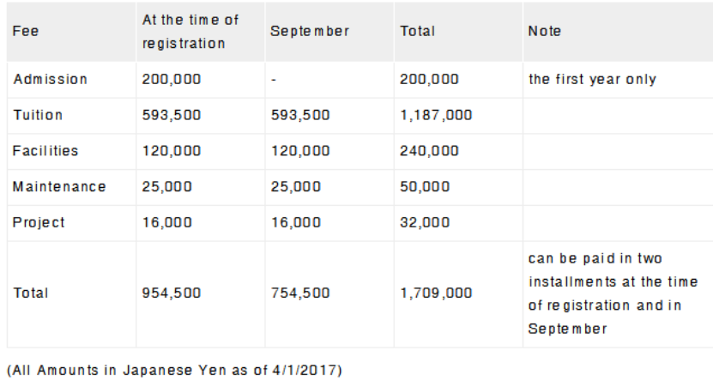
Task: Select the "Facilities" row label
Action: pos(45,151)
